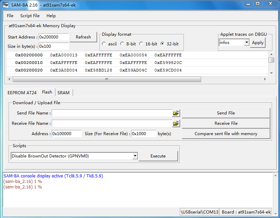The width and height of the screenshot is (280, 218).
Task: Maximize the SAM-BA window
Action: (x=258, y=4)
